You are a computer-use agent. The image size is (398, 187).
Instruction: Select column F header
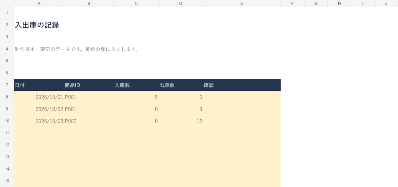[x=292, y=3]
